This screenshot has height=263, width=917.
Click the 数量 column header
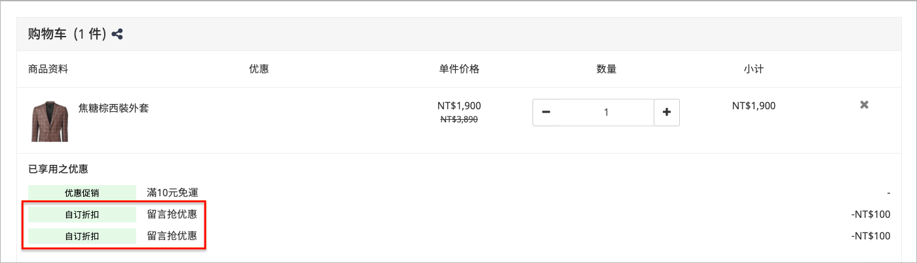pos(606,69)
